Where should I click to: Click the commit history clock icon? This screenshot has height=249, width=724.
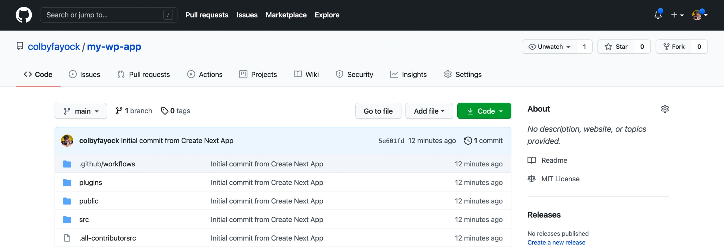click(468, 140)
